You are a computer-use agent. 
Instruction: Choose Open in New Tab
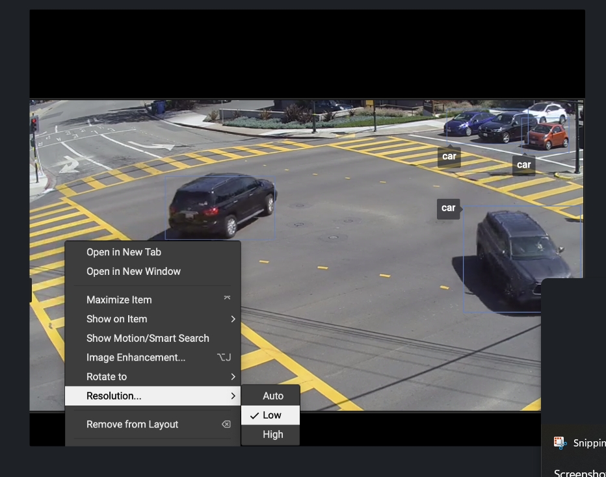point(124,252)
